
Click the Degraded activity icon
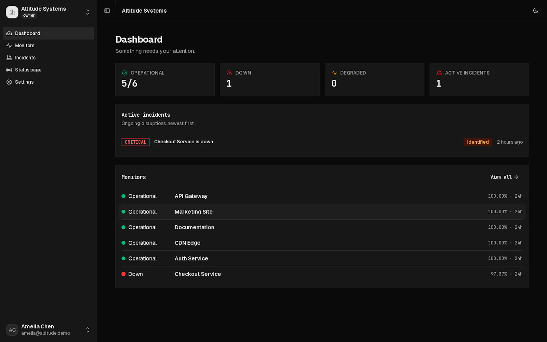click(x=334, y=73)
